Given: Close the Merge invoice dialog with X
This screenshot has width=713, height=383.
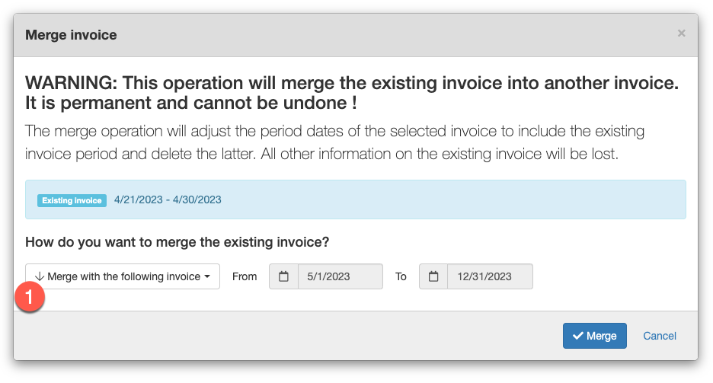Looking at the screenshot, I should tap(681, 34).
